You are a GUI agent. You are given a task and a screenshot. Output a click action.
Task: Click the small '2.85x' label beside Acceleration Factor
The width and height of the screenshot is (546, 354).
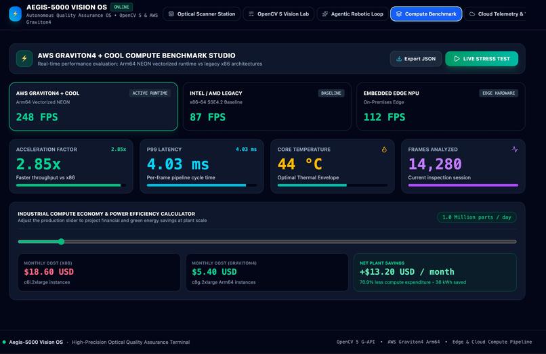119,150
